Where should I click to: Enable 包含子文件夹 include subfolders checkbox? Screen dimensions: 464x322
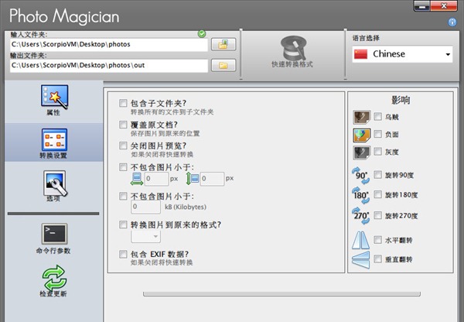point(123,103)
